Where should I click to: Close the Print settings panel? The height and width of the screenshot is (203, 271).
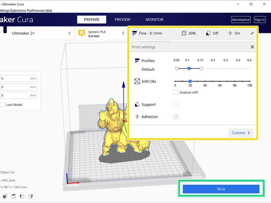[x=252, y=47]
